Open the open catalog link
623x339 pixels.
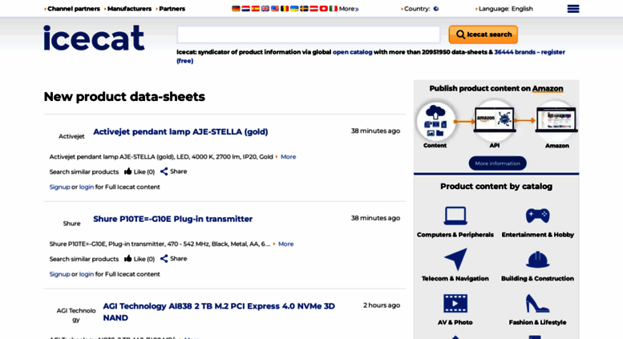point(353,52)
